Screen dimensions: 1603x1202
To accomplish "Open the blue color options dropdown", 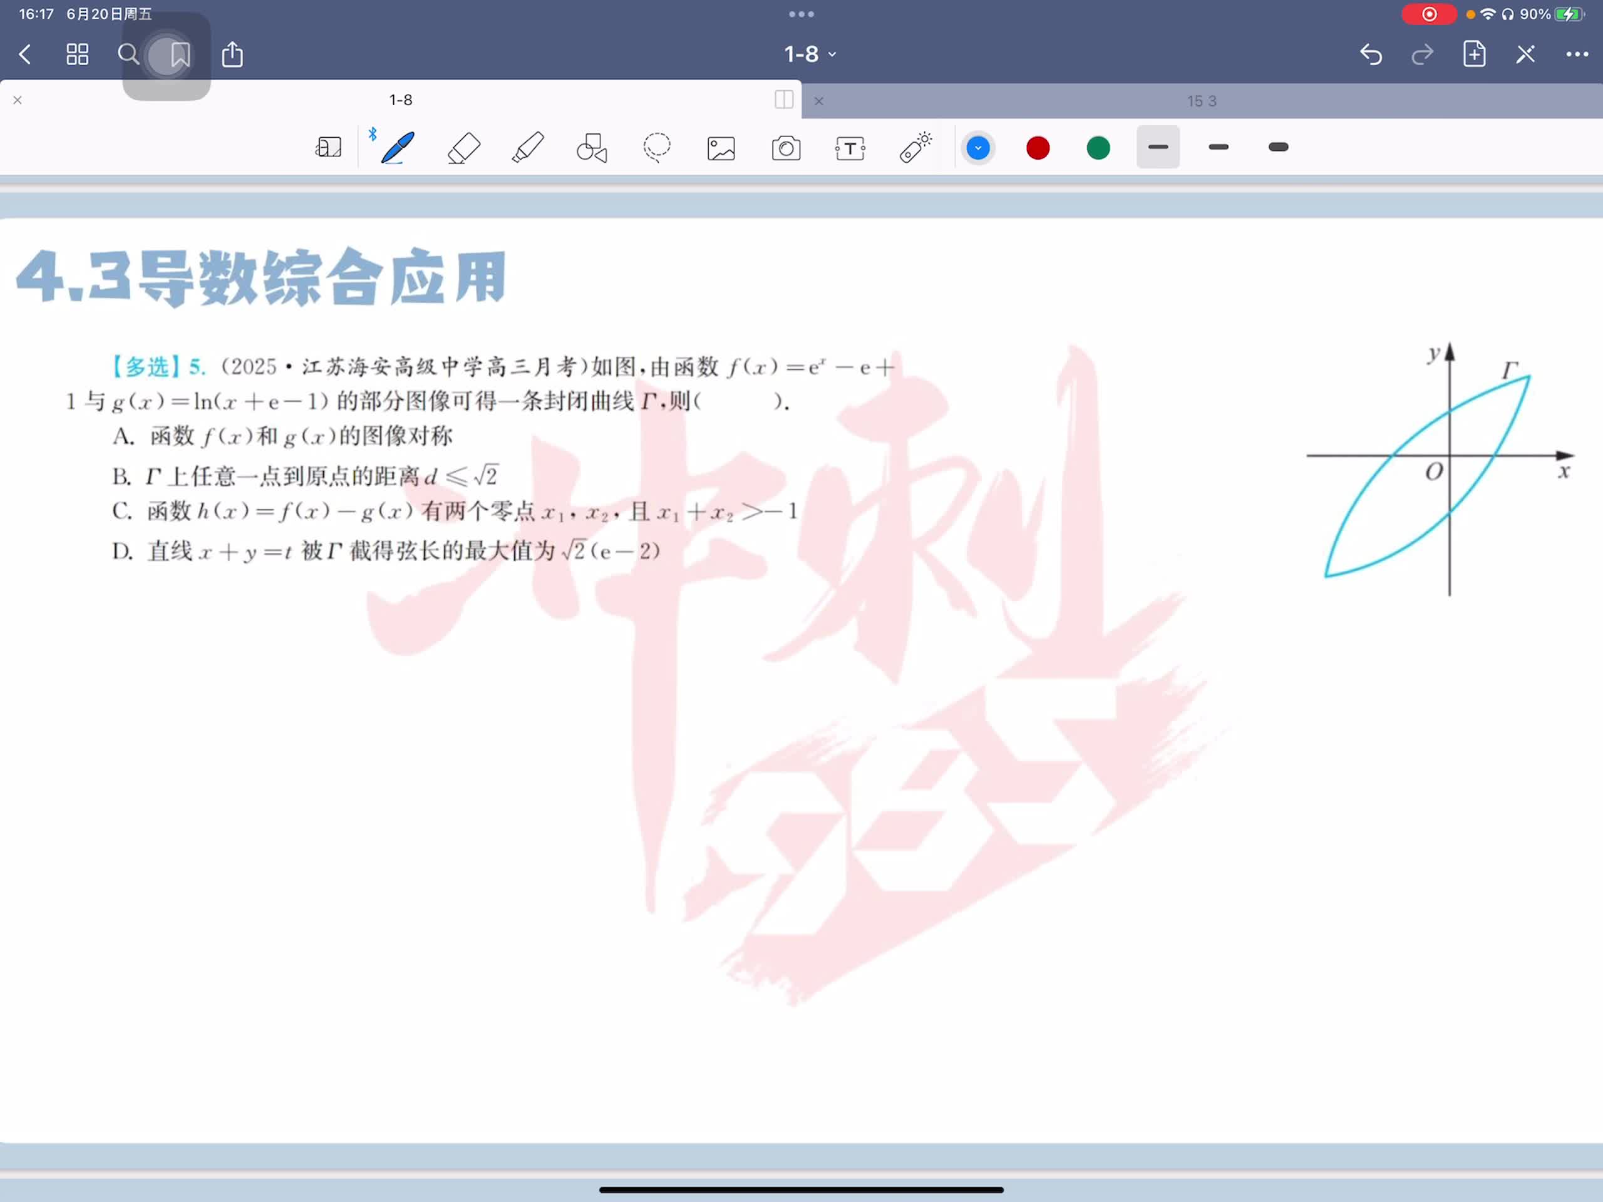I will pyautogui.click(x=977, y=148).
